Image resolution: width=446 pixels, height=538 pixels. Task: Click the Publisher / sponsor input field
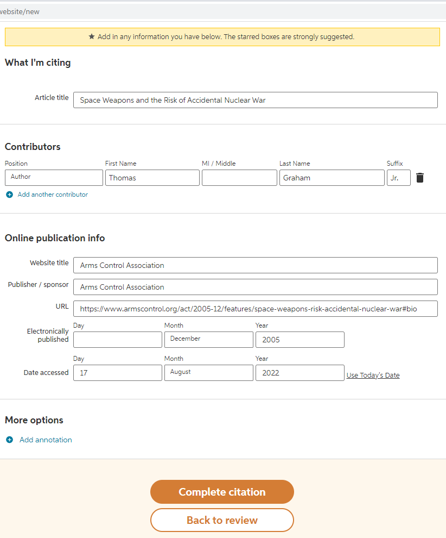[255, 287]
